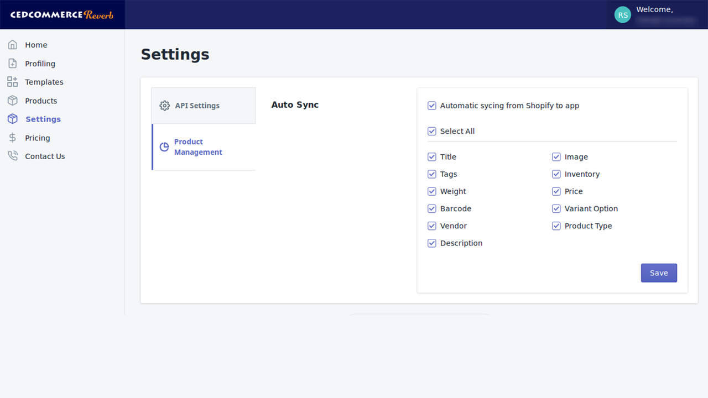This screenshot has width=708, height=398.
Task: Open the Product Management tab
Action: 198,146
